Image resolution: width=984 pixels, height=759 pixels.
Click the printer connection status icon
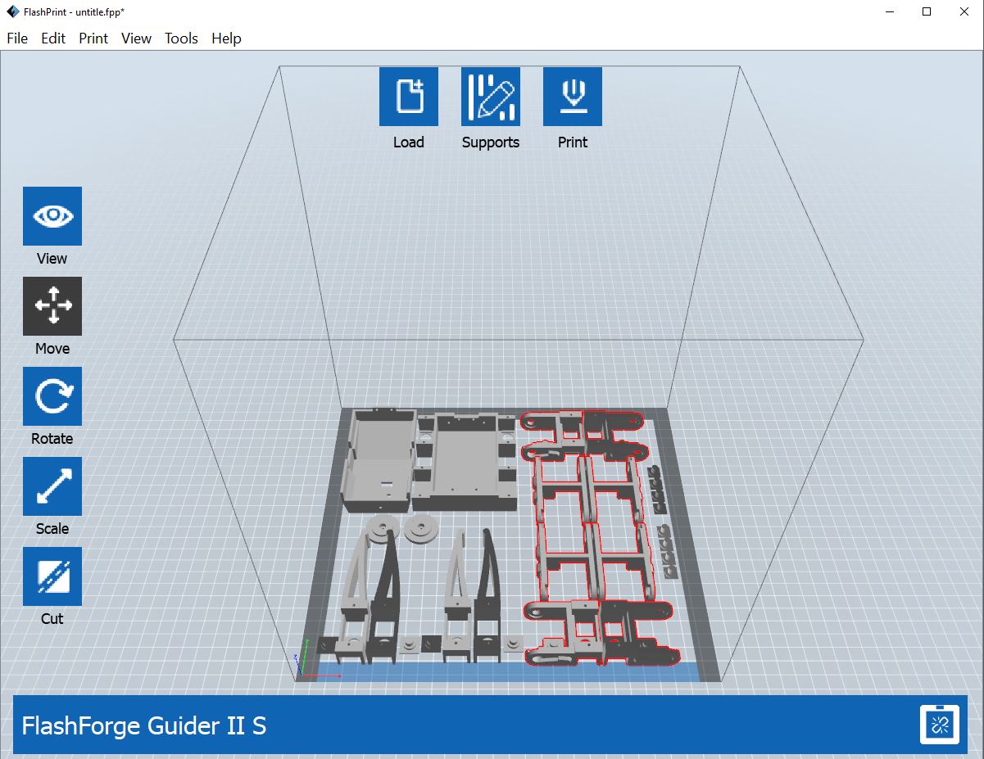click(940, 725)
